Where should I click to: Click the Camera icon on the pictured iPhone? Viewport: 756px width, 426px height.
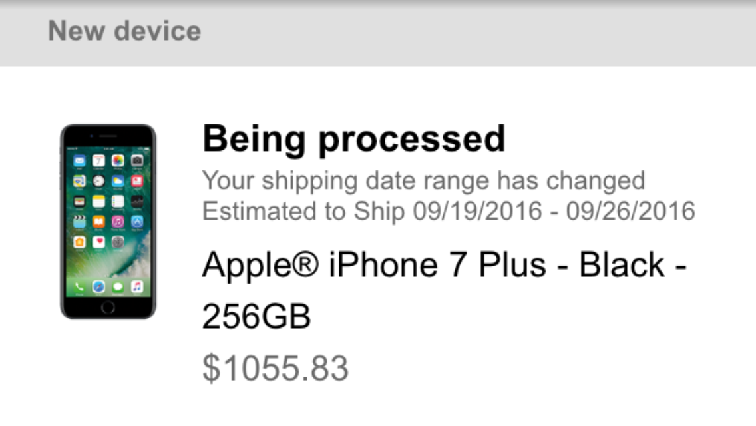[x=137, y=160]
